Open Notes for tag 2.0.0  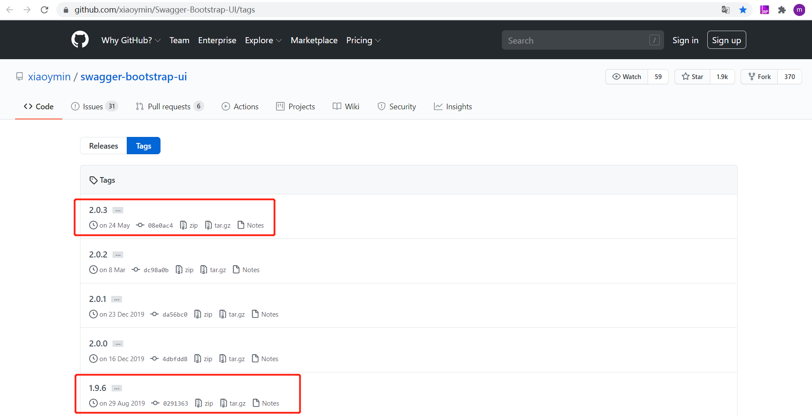click(265, 359)
